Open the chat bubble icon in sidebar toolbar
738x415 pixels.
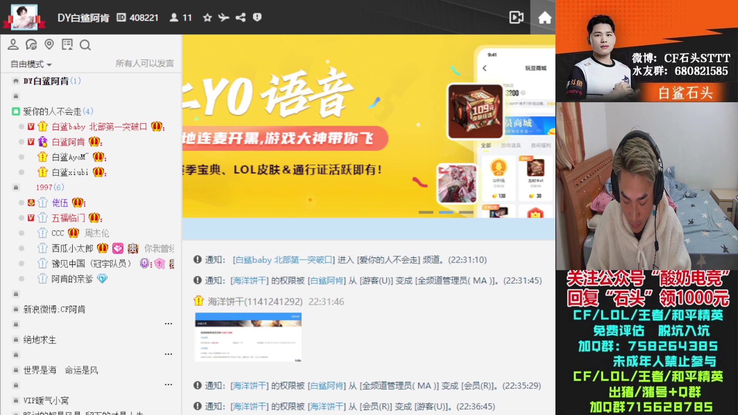pos(31,45)
